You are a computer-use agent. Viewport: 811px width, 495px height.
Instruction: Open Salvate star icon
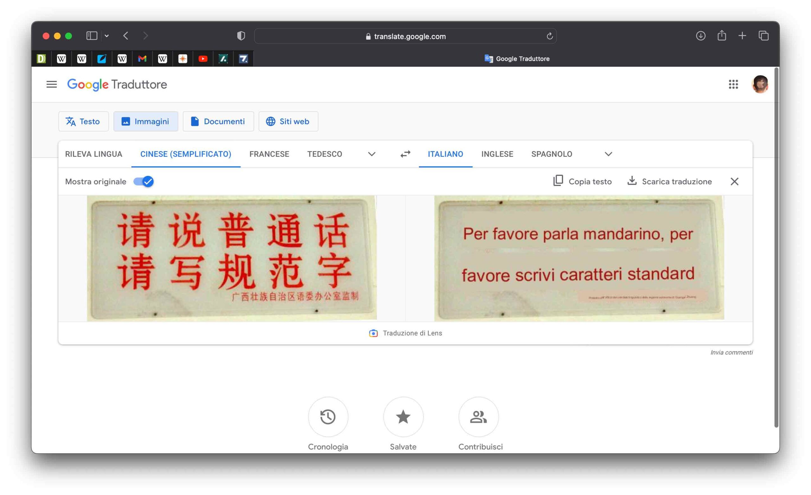[403, 417]
